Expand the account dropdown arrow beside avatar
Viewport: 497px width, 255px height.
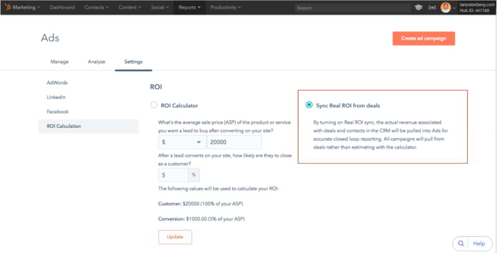454,9
